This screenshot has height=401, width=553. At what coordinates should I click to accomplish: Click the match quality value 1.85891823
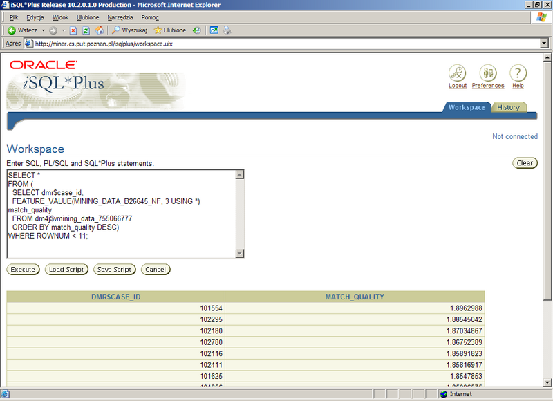[464, 353]
